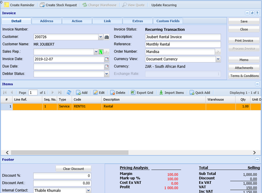Click the Print Invoice button
Screen dimensions: 262x193
244,41
